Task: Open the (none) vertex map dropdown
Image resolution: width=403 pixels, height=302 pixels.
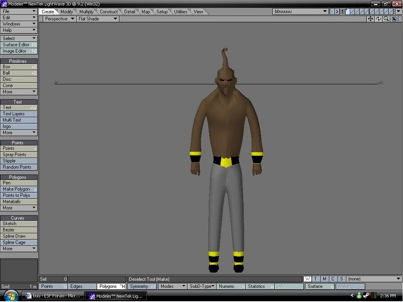Action: [374, 279]
